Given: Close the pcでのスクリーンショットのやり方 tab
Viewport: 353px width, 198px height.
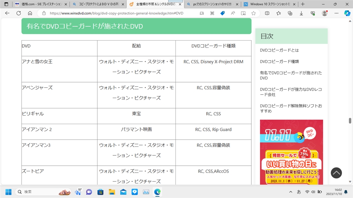Looking at the screenshot, I should point(237,4).
